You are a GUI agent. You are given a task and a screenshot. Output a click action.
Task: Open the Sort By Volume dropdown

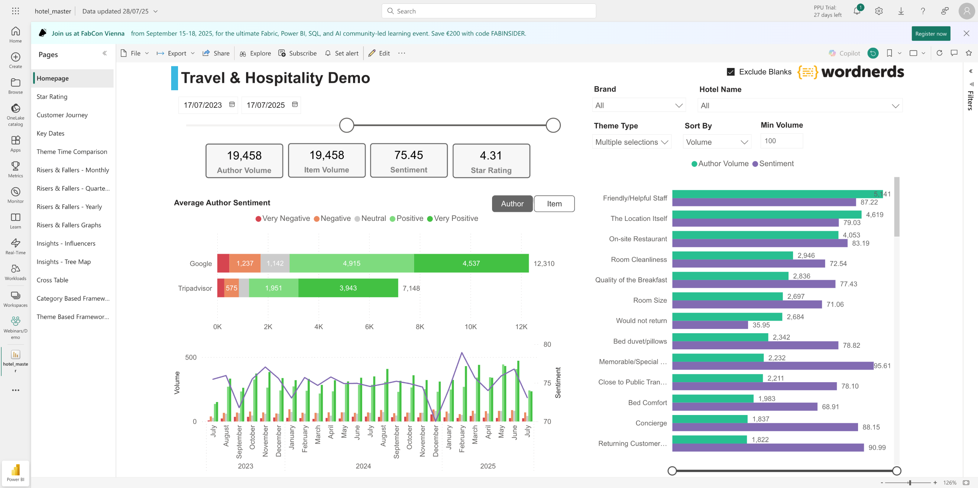(717, 142)
